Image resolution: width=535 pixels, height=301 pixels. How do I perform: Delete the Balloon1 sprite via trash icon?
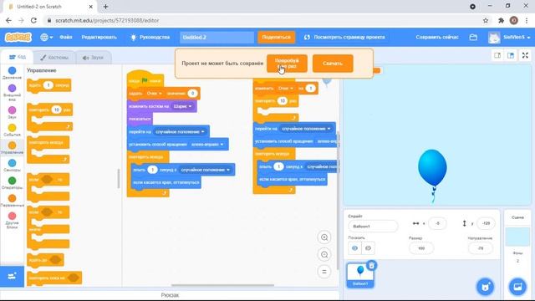point(371,265)
